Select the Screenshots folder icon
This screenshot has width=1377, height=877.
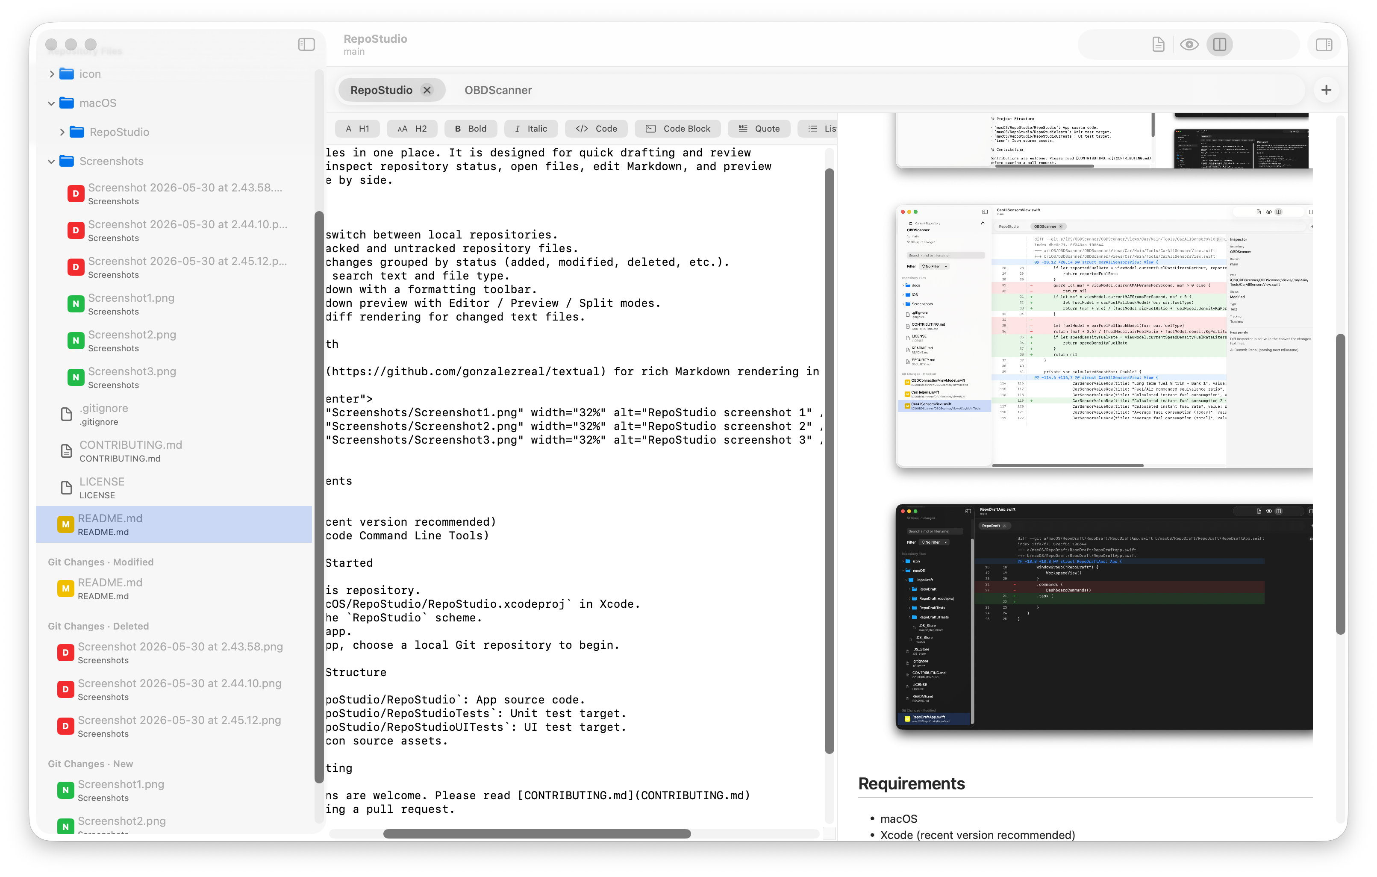67,161
